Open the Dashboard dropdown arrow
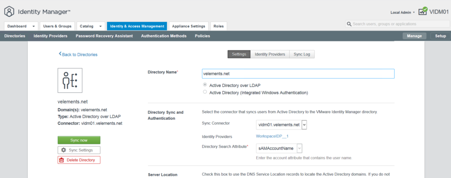 (33, 26)
